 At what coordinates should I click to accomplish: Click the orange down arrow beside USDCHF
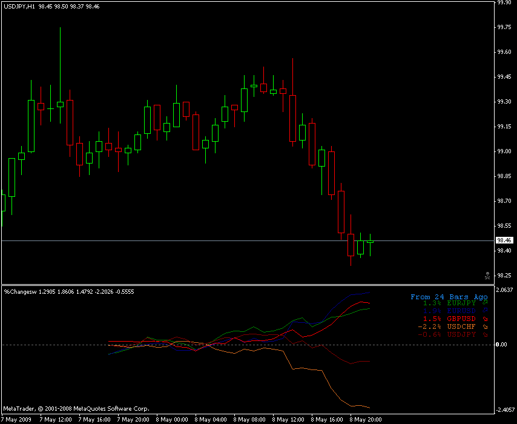485,326
